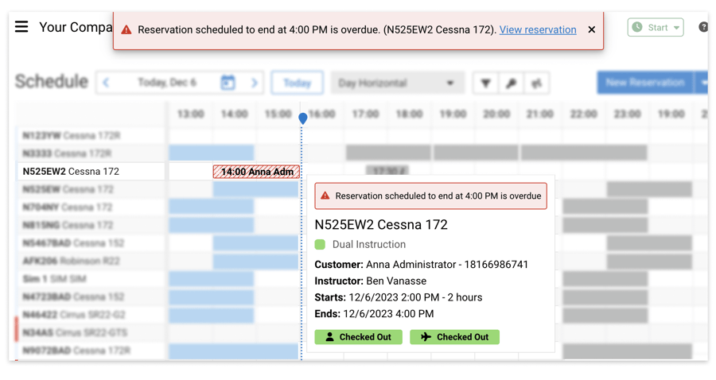Click the customer Checked Out person button
Viewport: 716px width, 380px height.
(x=359, y=337)
